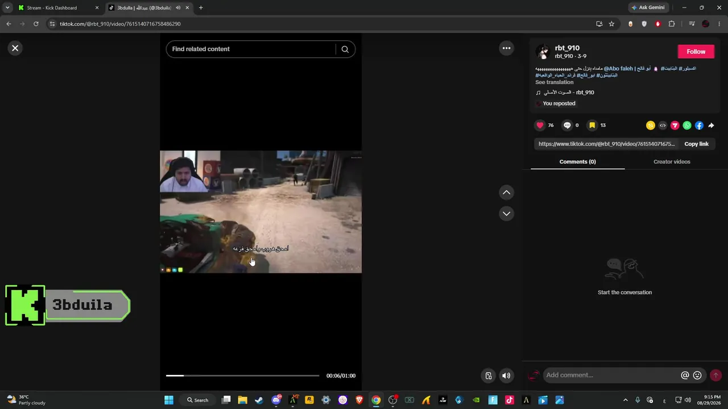728x409 pixels.
Task: Open the Chrome extensions puzzle icon
Action: click(672, 24)
